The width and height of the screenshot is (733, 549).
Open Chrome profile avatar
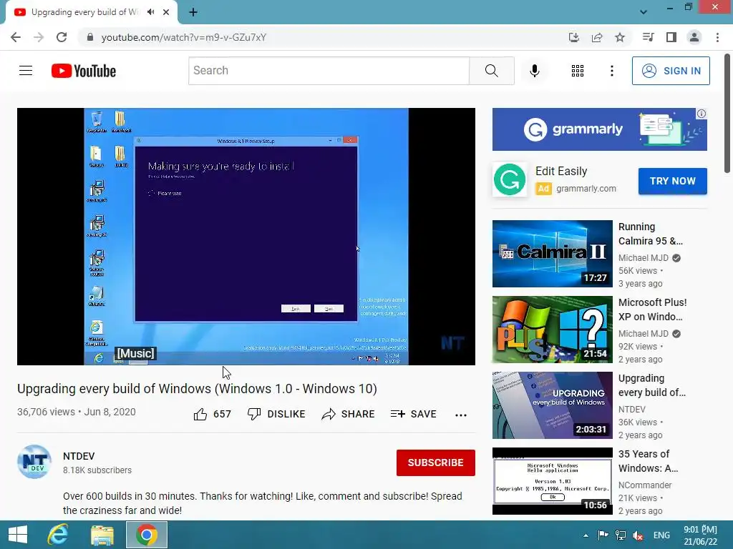pyautogui.click(x=694, y=37)
